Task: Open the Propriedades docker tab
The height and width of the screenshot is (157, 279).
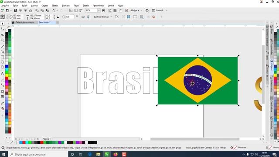Action: pyautogui.click(x=272, y=47)
